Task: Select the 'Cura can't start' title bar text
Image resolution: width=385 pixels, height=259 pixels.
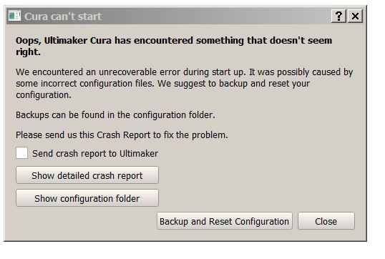Action: (x=63, y=16)
